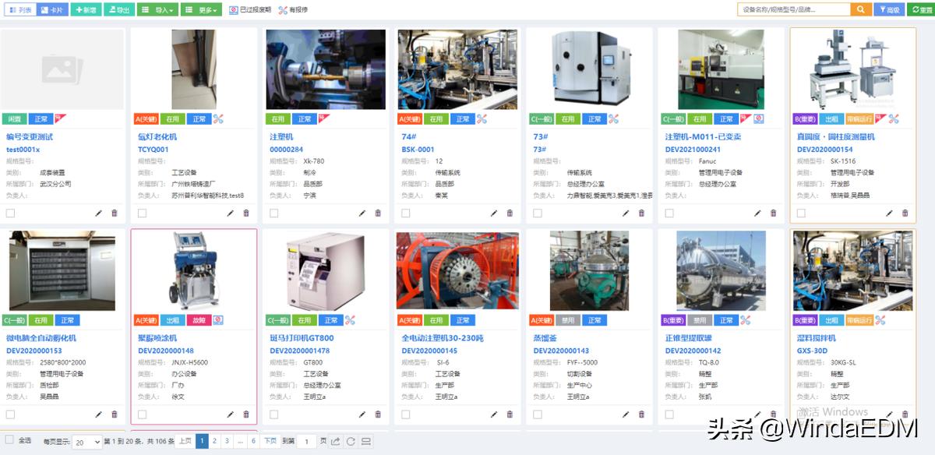The height and width of the screenshot is (455, 935).
Task: Check the 注塑机-M011-已变卖 card checkbox
Action: click(669, 213)
